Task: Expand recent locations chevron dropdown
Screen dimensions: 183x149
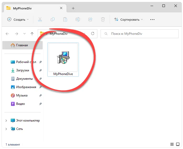Action: [24, 34]
